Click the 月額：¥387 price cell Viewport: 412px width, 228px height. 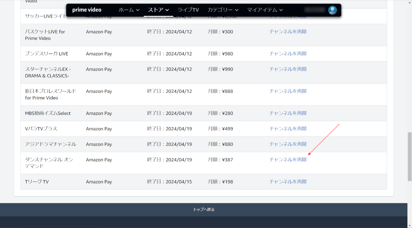pyautogui.click(x=221, y=160)
